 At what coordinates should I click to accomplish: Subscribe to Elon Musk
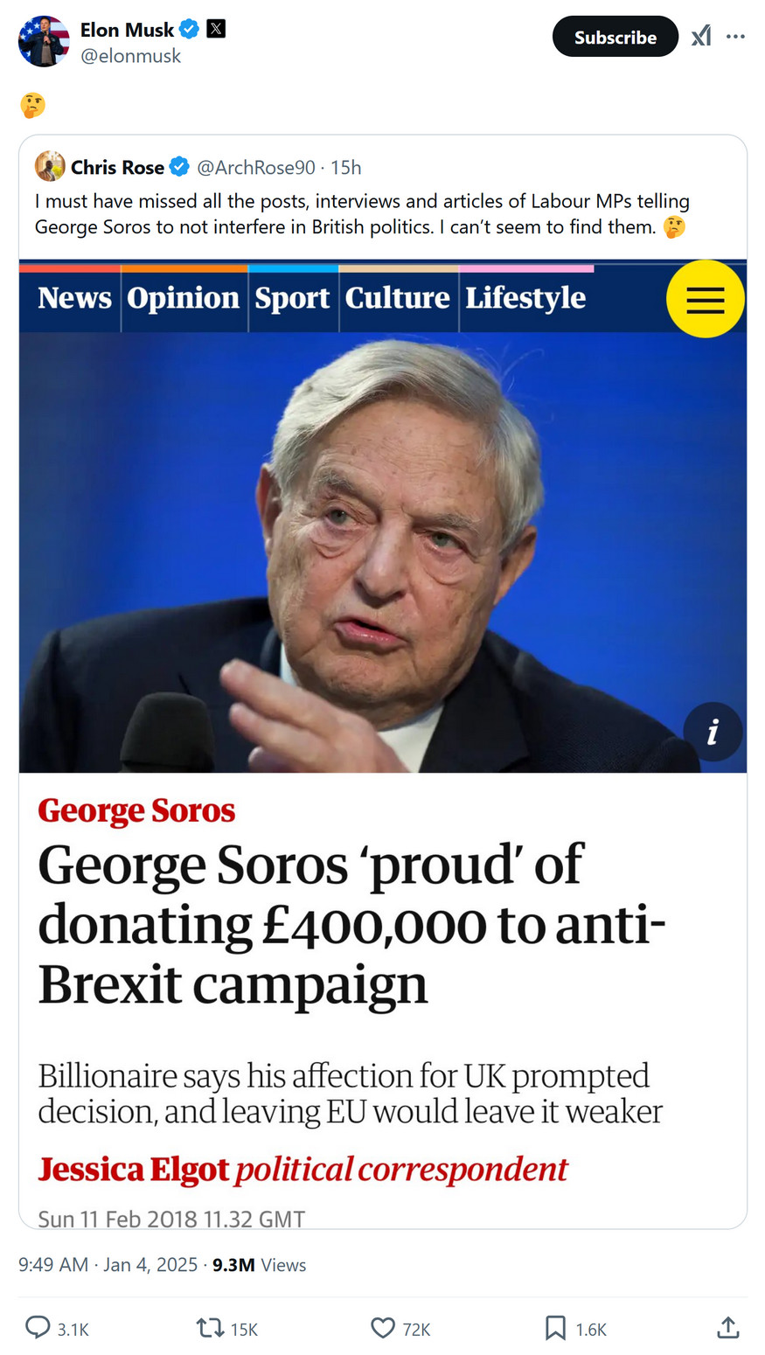[615, 37]
